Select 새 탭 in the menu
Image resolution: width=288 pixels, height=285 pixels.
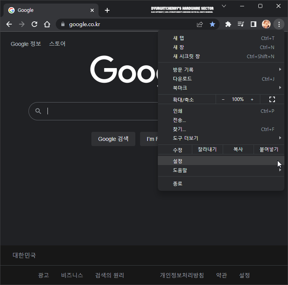pos(221,38)
